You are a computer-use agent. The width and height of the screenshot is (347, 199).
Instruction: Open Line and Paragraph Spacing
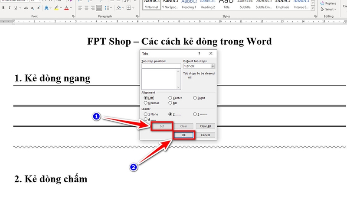pyautogui.click(x=107, y=8)
